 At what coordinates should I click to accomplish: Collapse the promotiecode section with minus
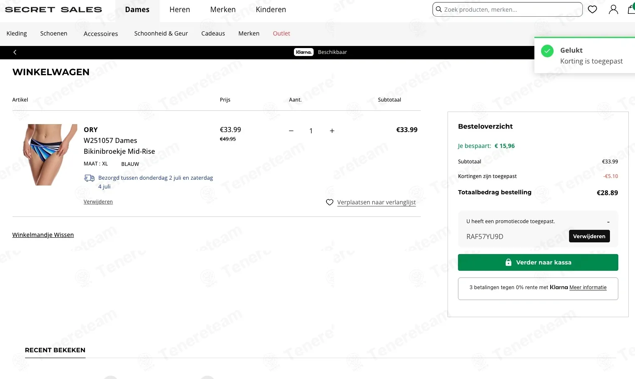[x=608, y=222]
